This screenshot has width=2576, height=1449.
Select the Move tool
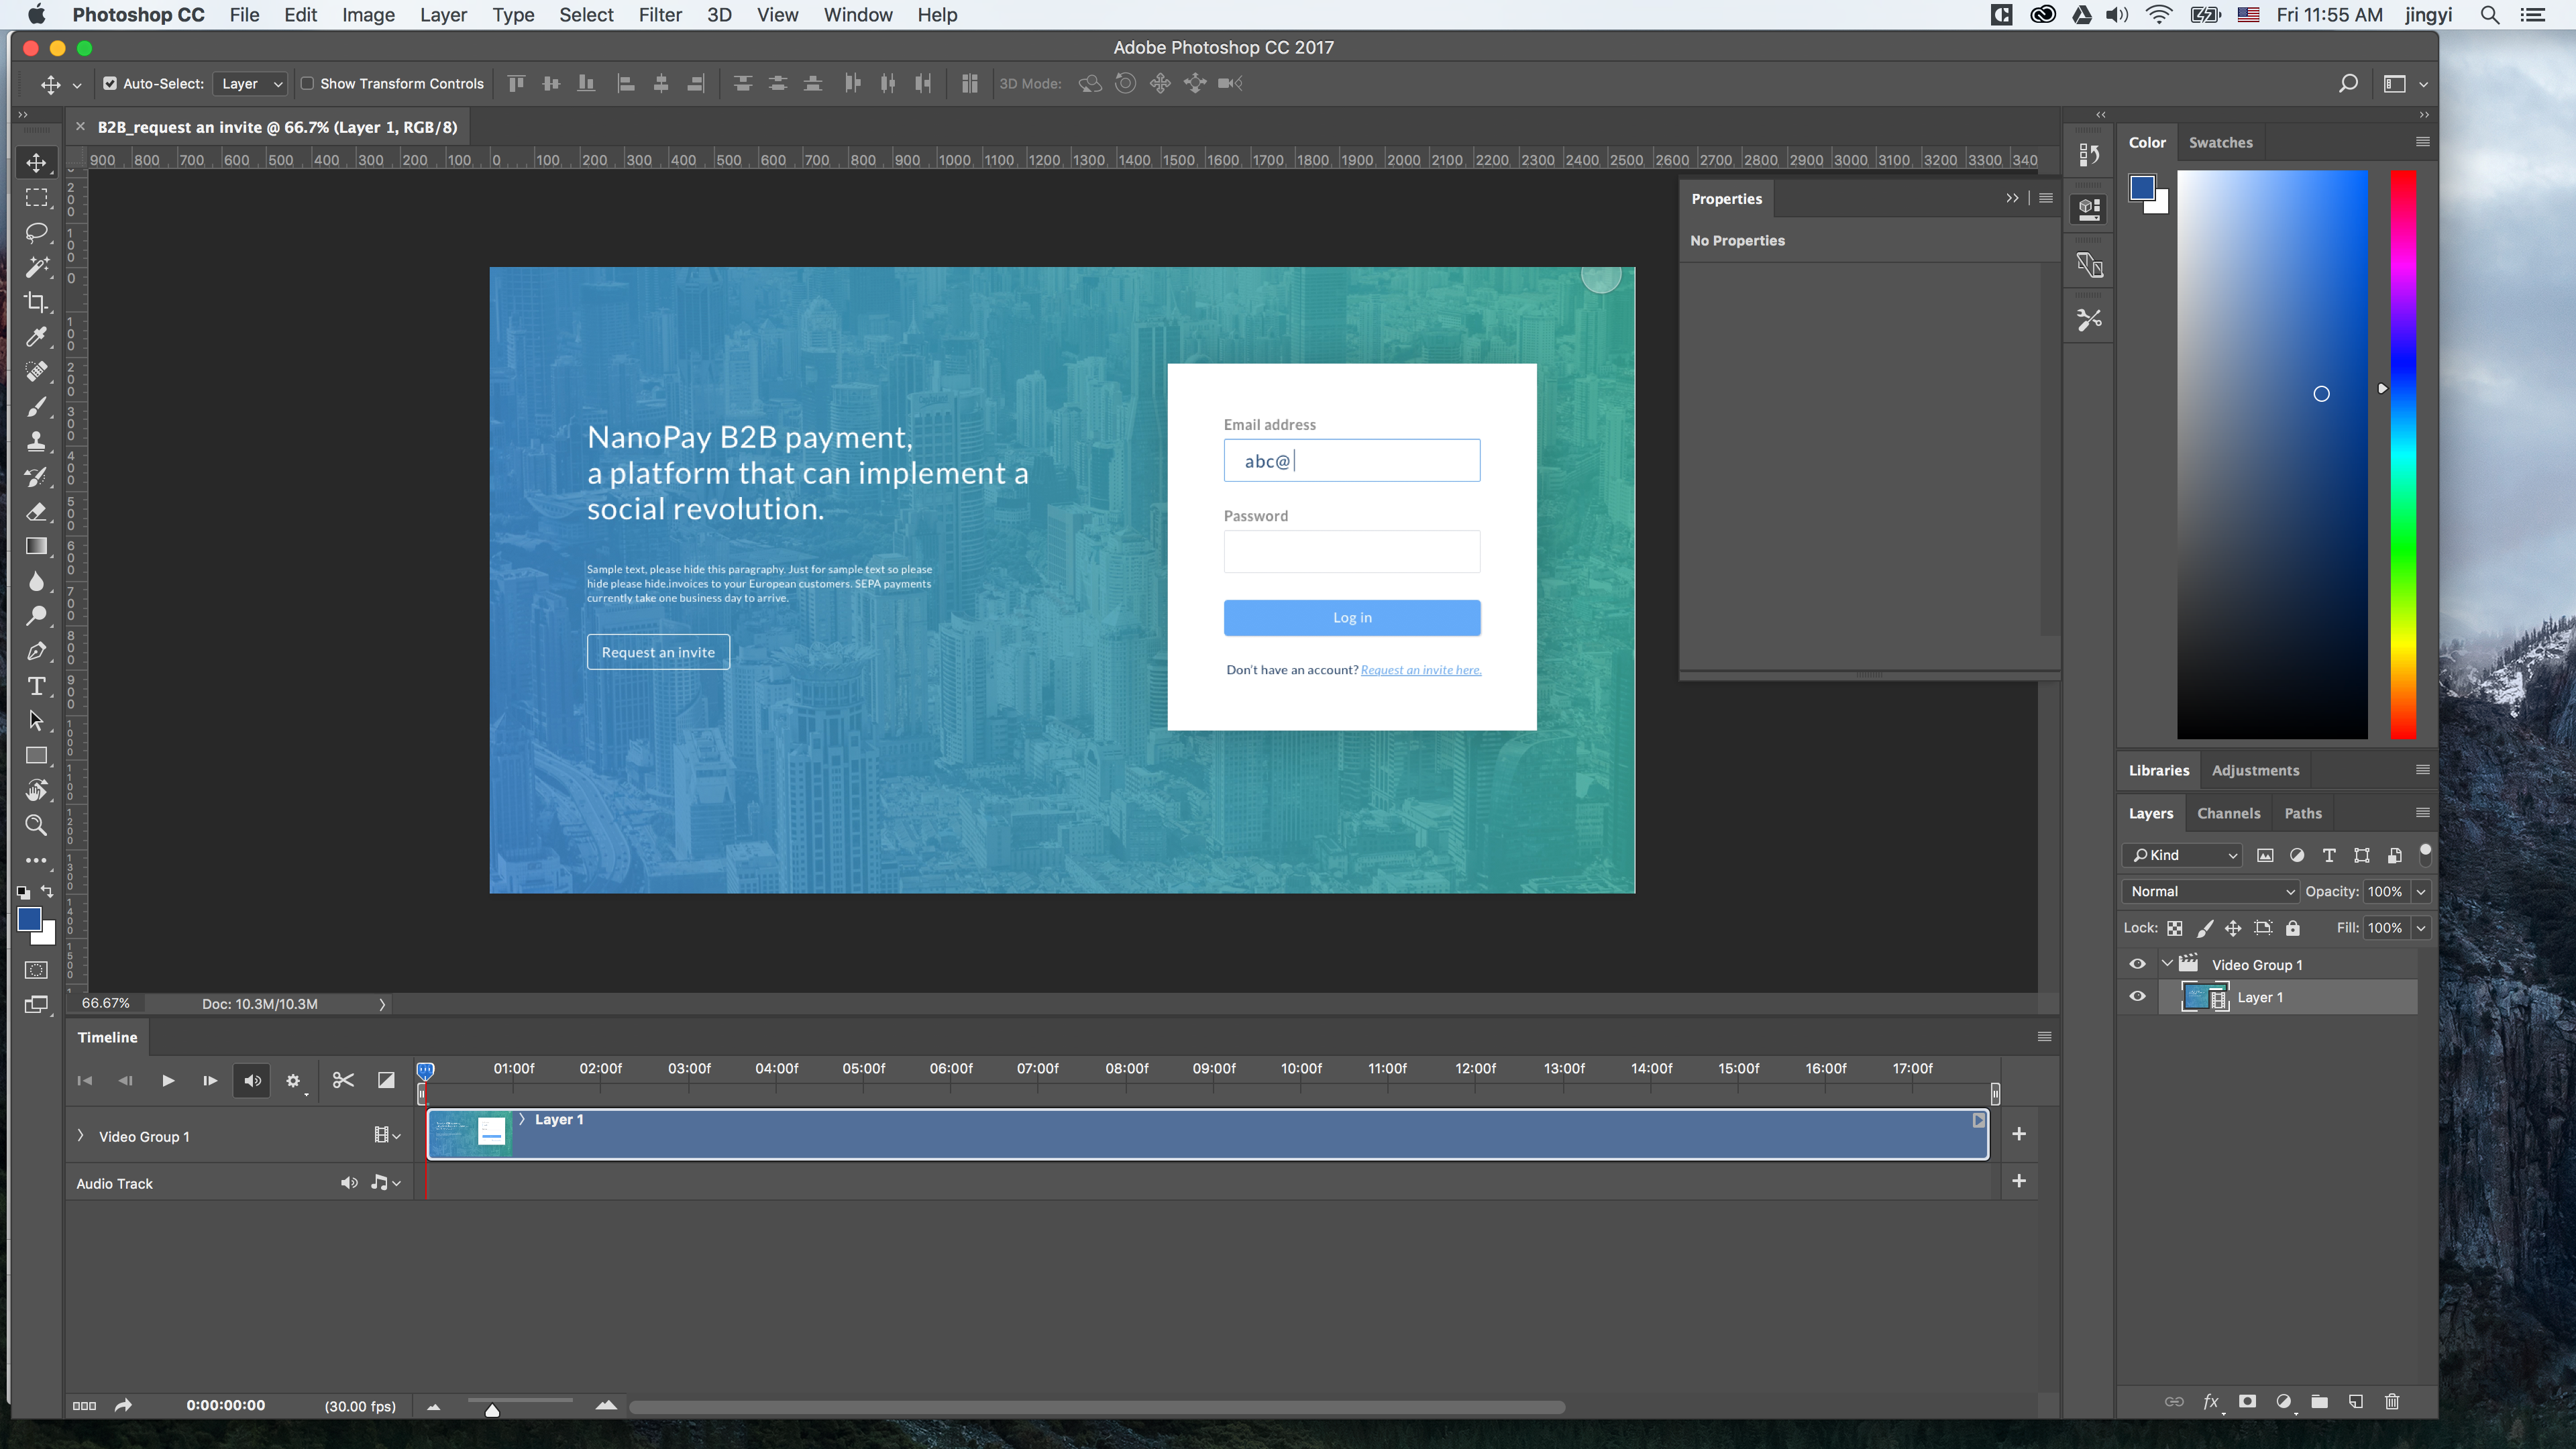click(37, 162)
